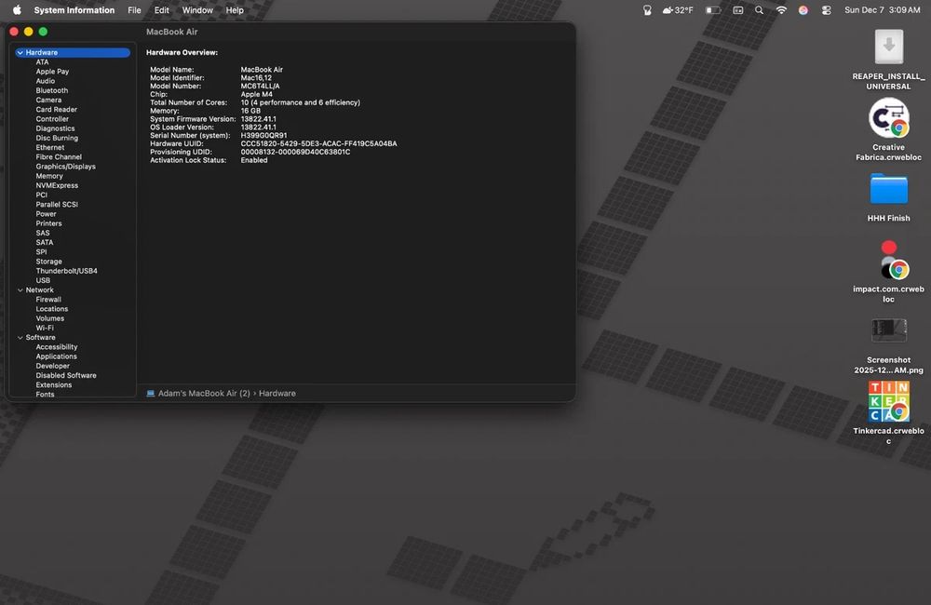Select PCI in the sidebar
The image size is (931, 605).
[x=42, y=195]
